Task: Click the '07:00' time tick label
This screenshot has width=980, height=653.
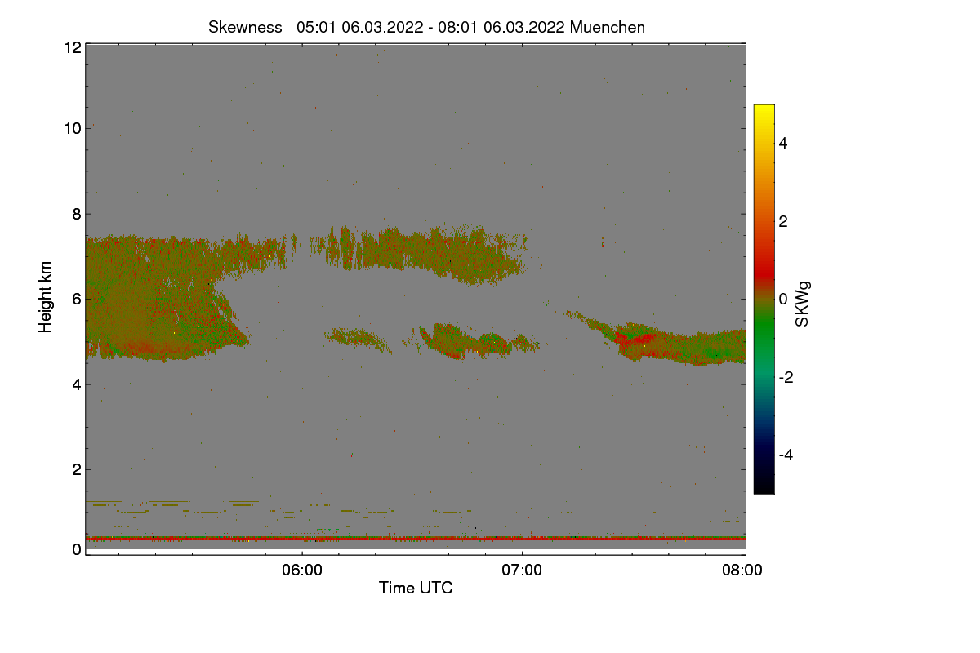Action: point(522,571)
